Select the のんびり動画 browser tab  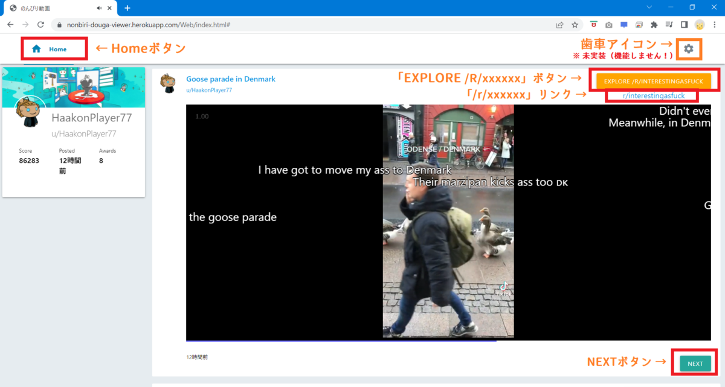pyautogui.click(x=60, y=8)
